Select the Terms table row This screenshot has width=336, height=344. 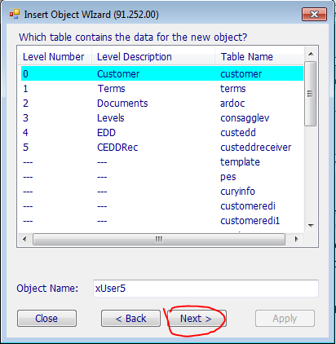162,89
